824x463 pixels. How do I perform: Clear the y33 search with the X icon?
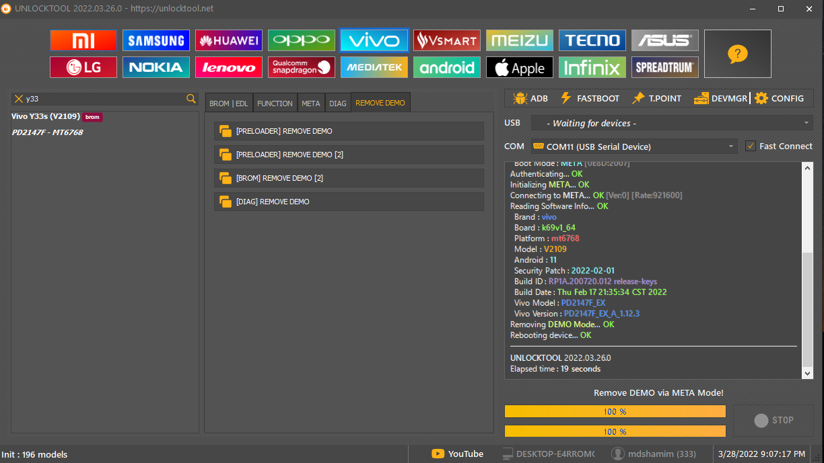point(19,99)
